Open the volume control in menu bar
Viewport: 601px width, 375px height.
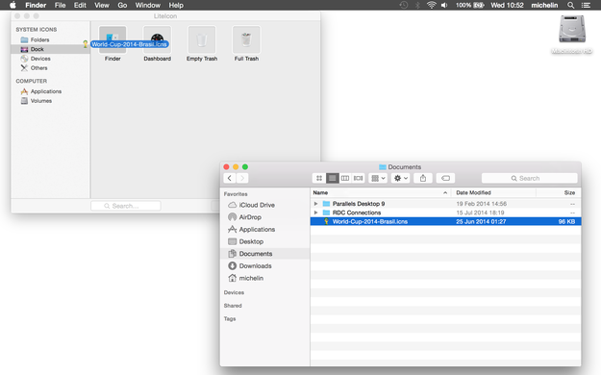click(x=444, y=5)
